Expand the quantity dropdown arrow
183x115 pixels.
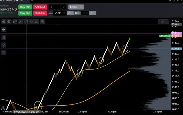coord(64,7)
